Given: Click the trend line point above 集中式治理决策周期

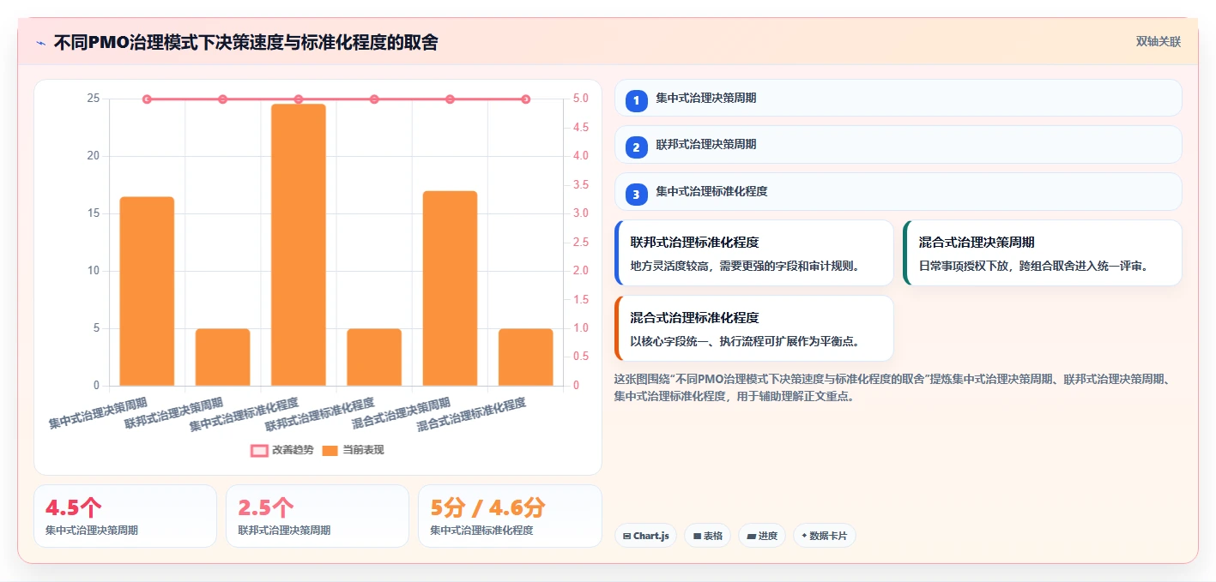Looking at the screenshot, I should [147, 99].
